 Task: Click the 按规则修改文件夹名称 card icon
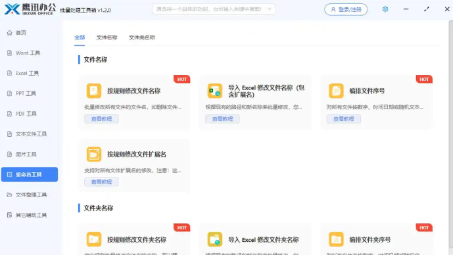pos(94,239)
